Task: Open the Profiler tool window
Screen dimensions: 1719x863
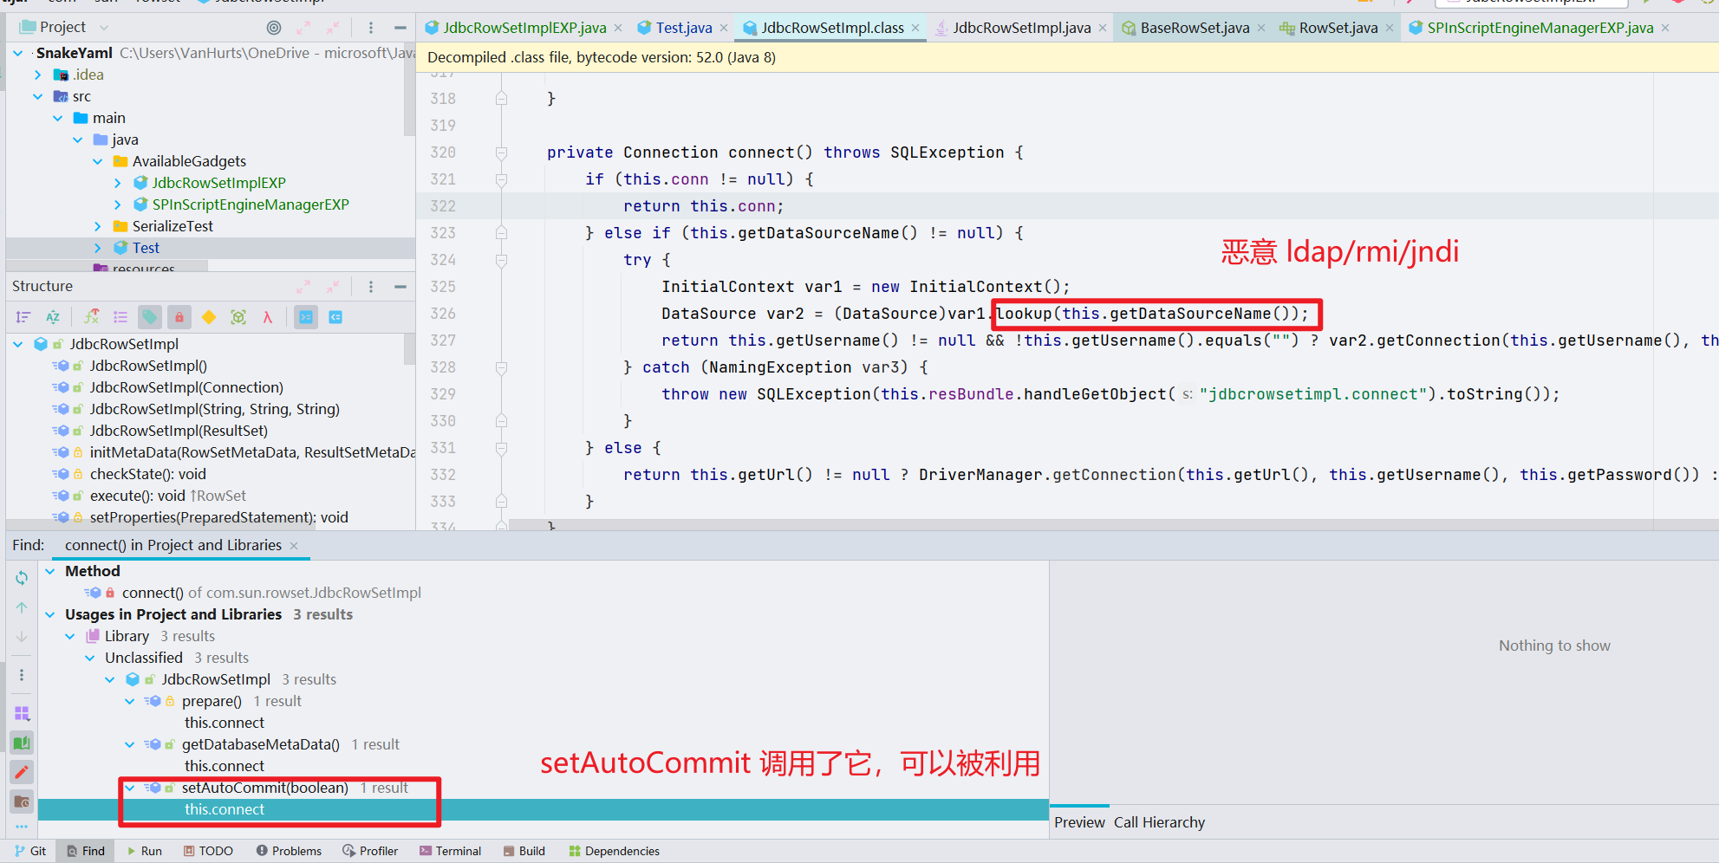Action: click(x=371, y=850)
